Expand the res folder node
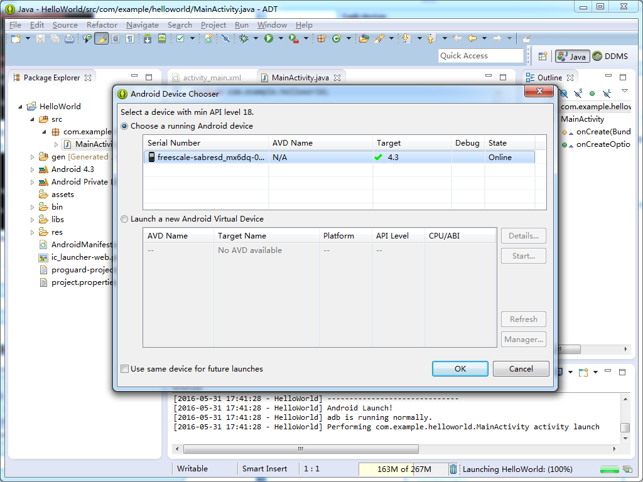 click(x=33, y=232)
